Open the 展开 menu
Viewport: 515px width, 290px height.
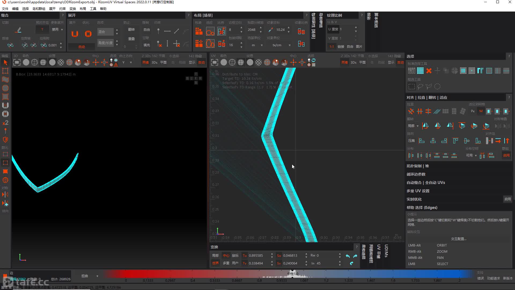click(x=52, y=9)
